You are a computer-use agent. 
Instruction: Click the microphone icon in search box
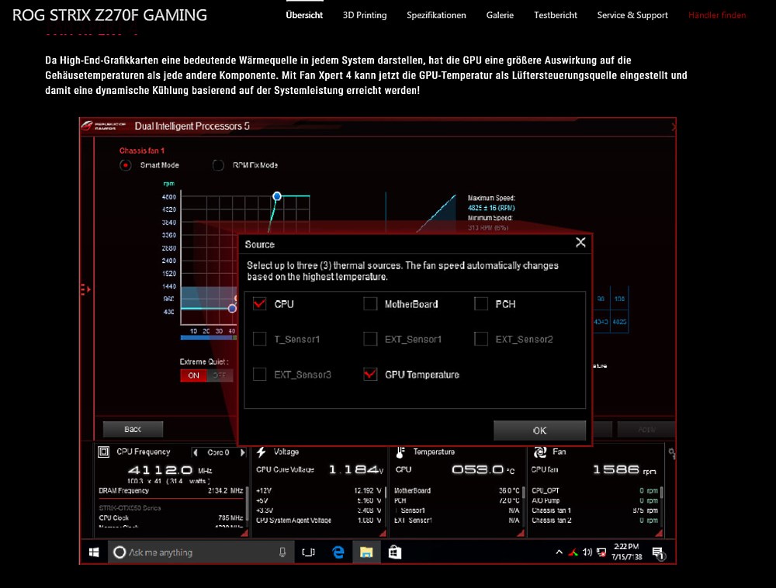point(282,552)
